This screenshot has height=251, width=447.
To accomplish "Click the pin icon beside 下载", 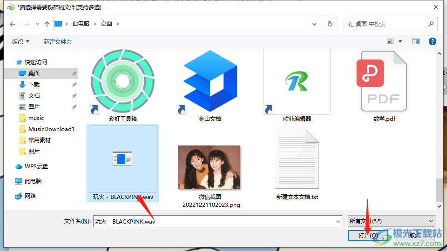I will click(x=74, y=85).
